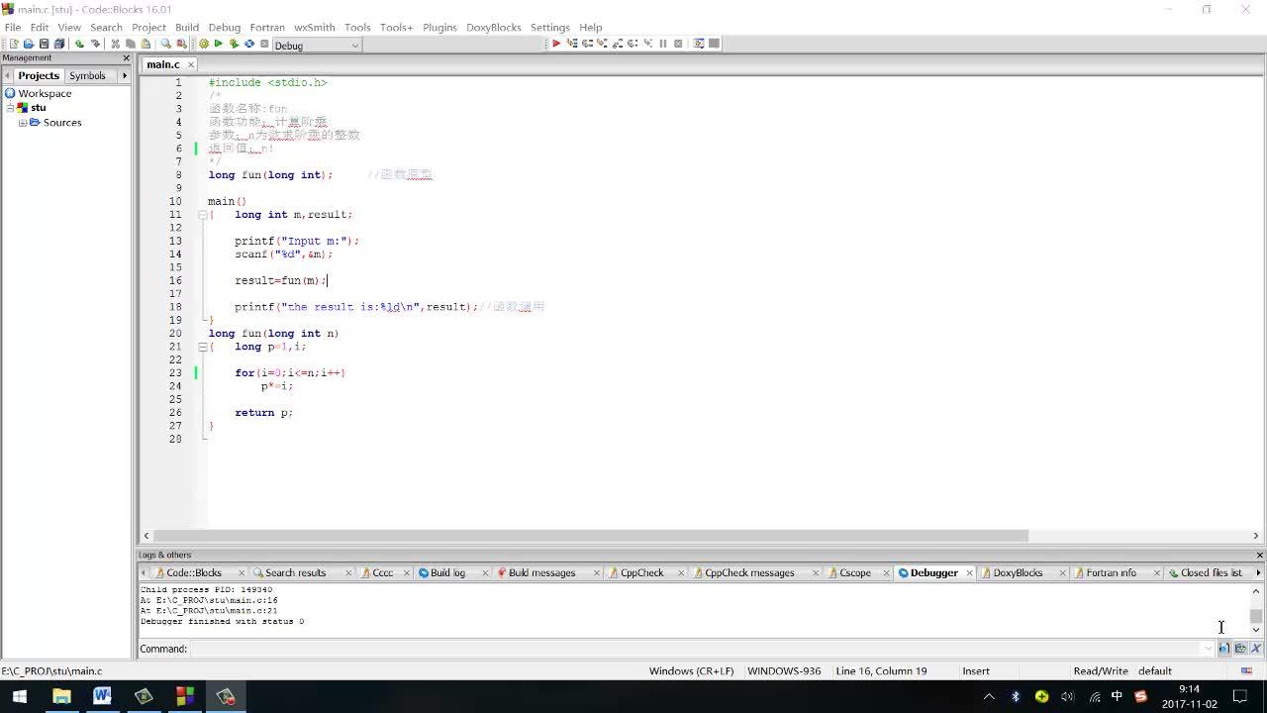Click the Build and Run toolbar icon
The height and width of the screenshot is (713, 1267).
click(233, 44)
